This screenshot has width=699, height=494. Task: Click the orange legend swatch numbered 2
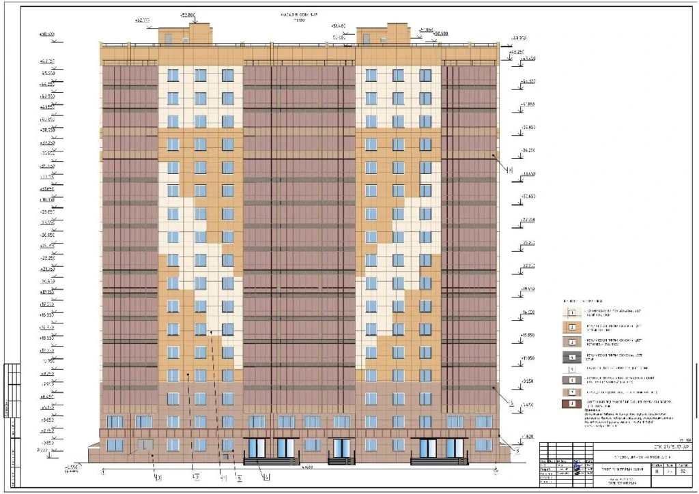click(x=572, y=328)
